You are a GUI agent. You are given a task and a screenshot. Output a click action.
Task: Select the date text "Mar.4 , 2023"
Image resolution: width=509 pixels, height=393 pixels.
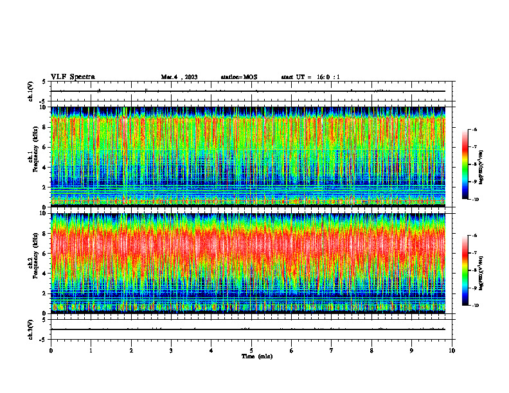(179, 77)
